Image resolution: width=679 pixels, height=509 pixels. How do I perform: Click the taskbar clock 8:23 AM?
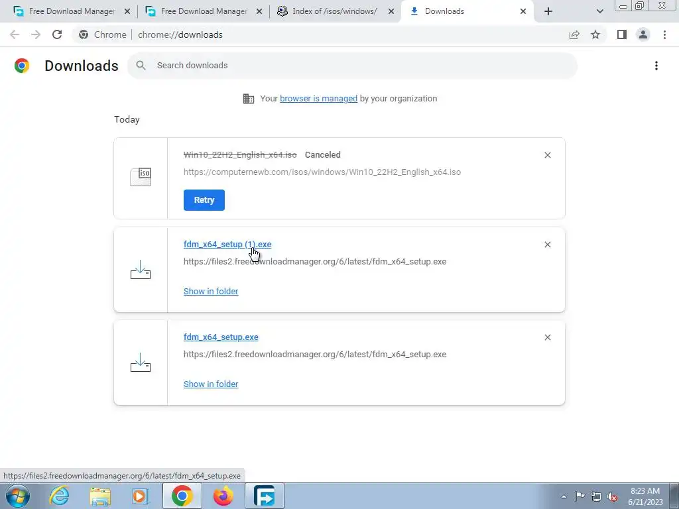645,491
